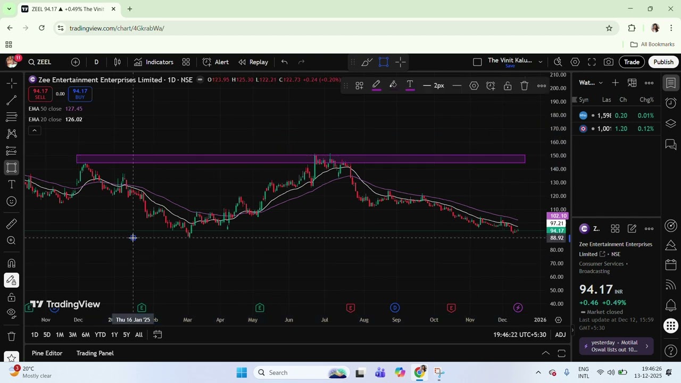
Task: Activate the zoom in tool
Action: point(11,241)
